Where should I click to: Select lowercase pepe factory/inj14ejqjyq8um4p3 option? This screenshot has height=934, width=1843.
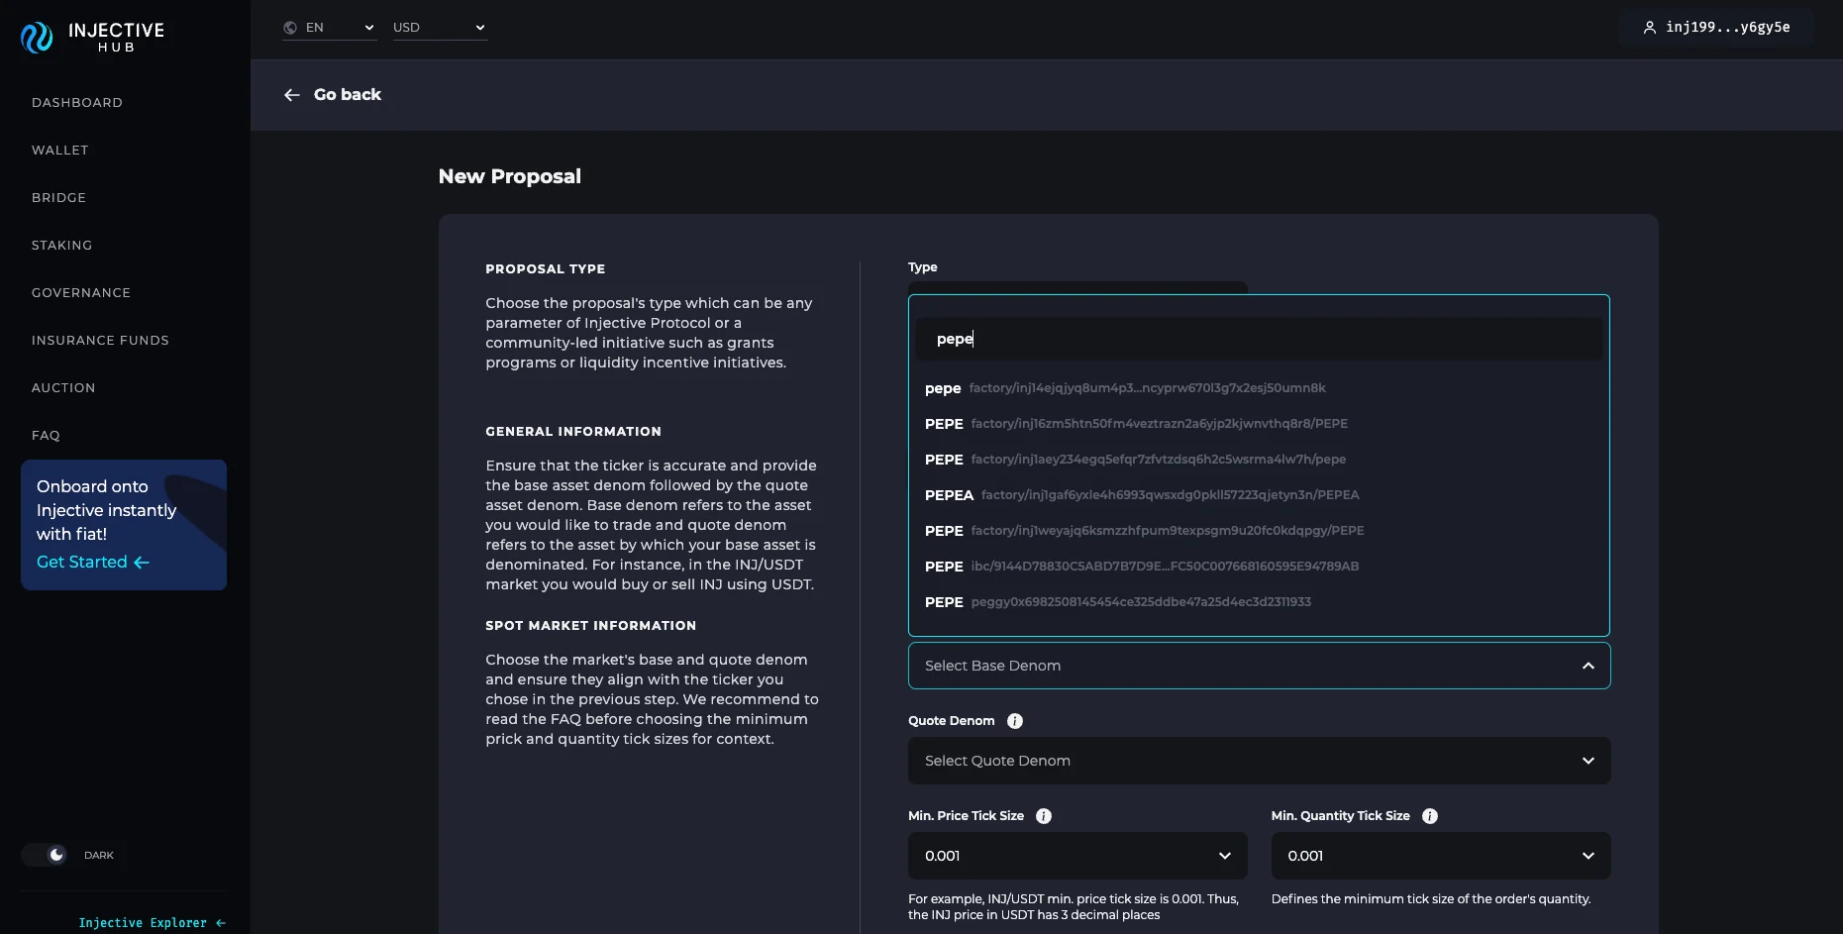1259,388
